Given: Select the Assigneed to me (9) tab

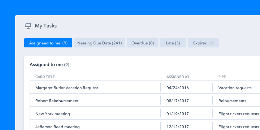Looking at the screenshot, I should coord(48,43).
